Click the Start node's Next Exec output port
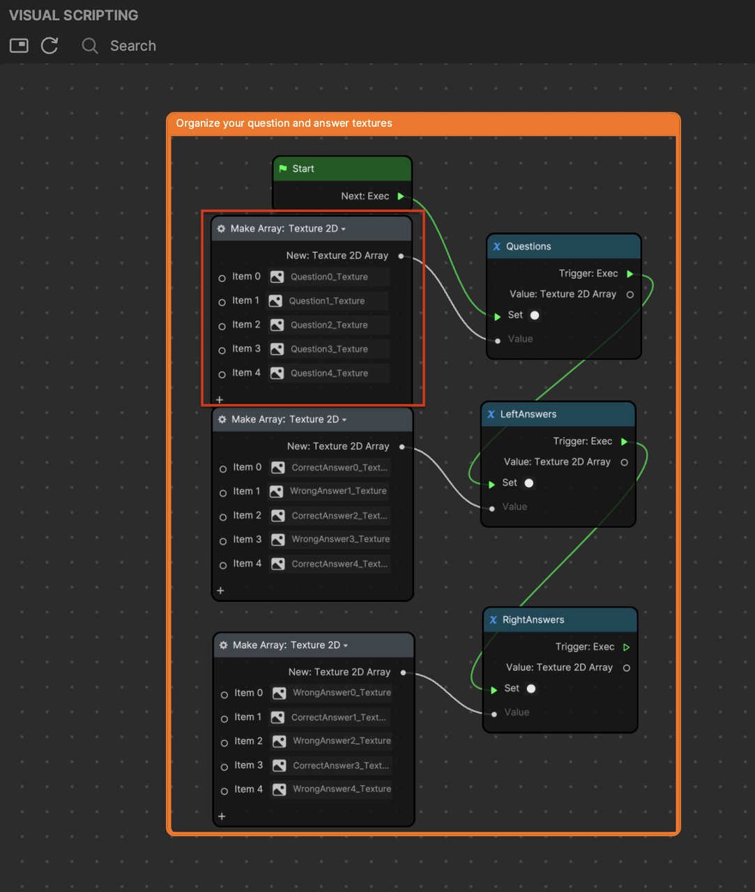The image size is (755, 892). pos(401,197)
